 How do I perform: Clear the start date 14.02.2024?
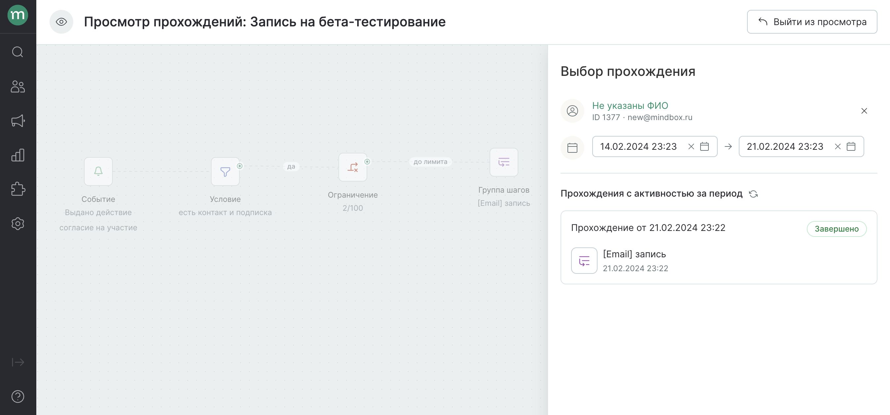(691, 147)
